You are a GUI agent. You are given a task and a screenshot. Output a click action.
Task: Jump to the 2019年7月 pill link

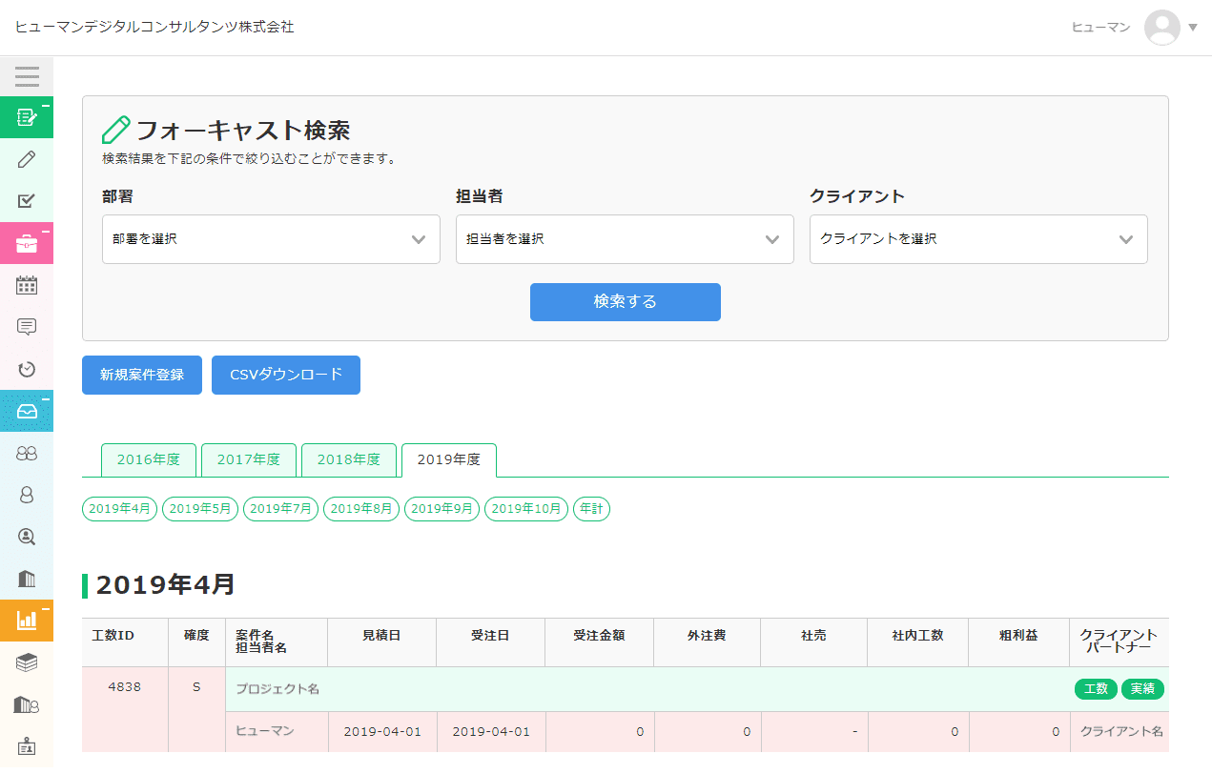coord(281,509)
